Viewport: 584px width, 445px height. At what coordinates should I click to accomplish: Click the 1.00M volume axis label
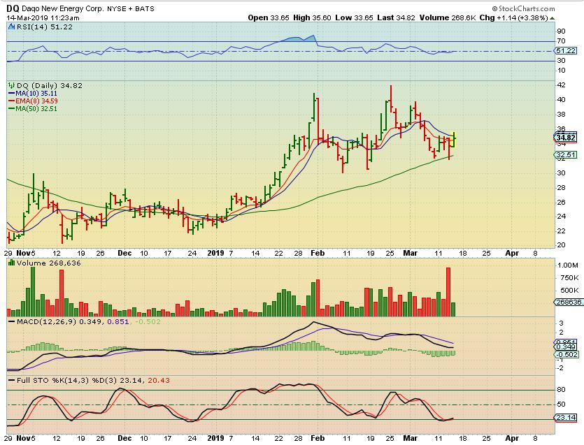click(567, 265)
